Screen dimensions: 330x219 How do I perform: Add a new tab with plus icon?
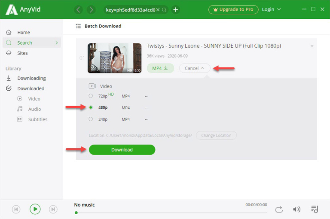pyautogui.click(x=175, y=10)
